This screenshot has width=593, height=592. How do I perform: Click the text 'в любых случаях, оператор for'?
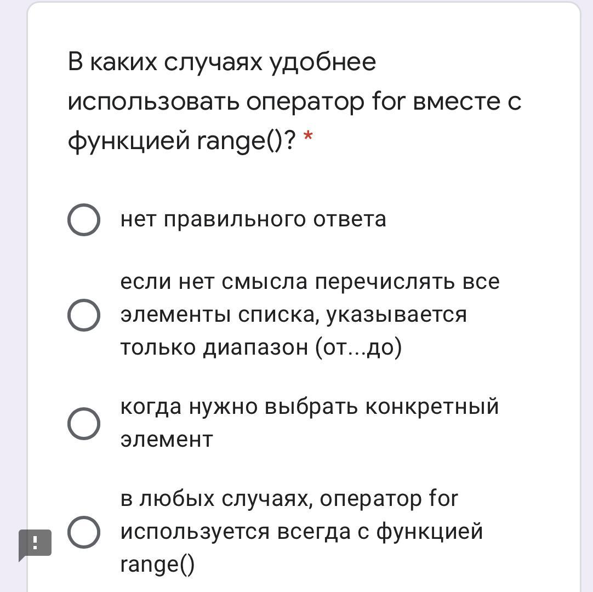(289, 499)
